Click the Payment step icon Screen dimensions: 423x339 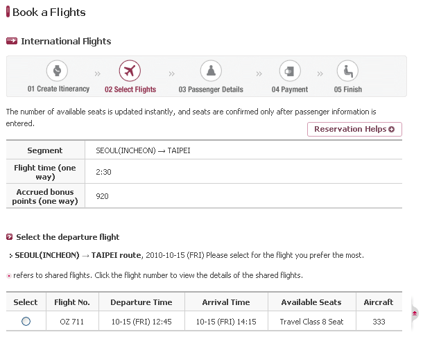pos(289,71)
